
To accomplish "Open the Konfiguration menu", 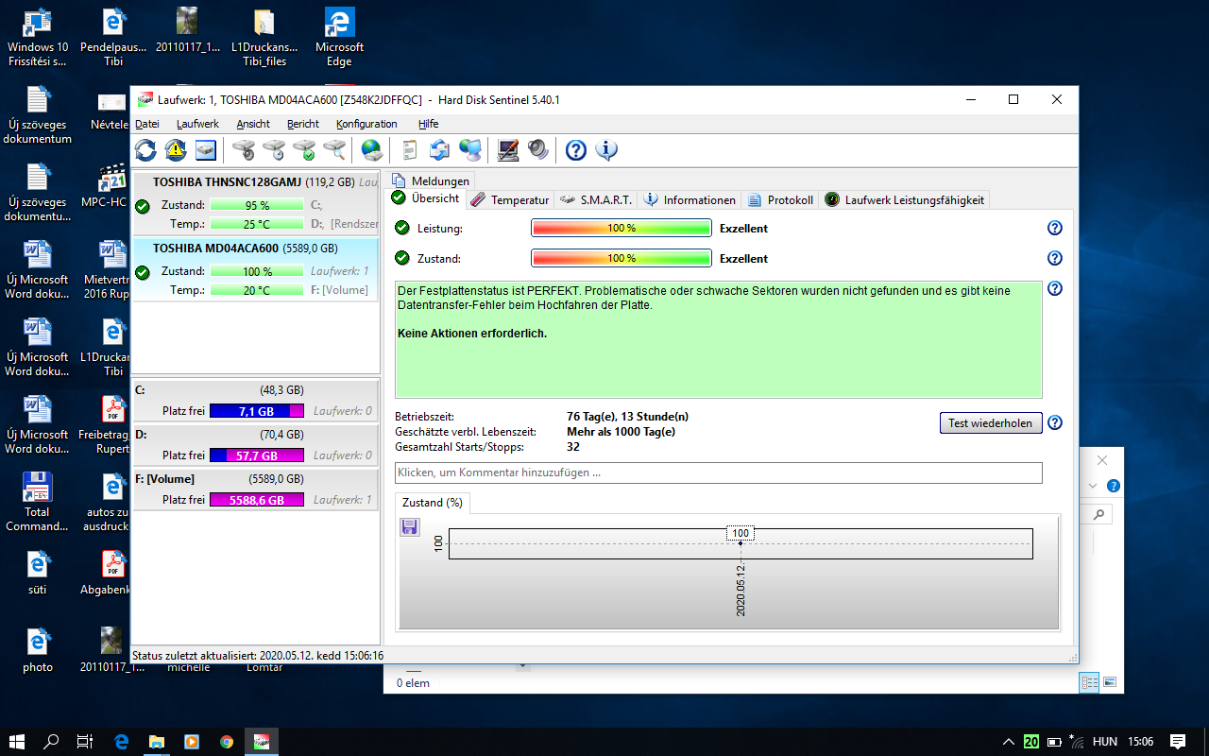I will pyautogui.click(x=366, y=124).
